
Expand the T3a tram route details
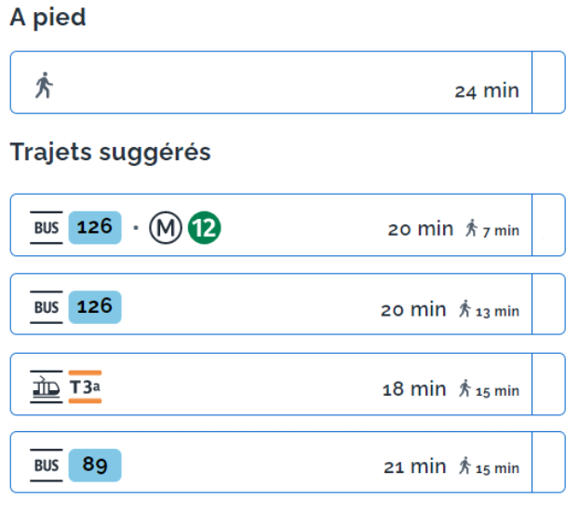click(x=548, y=385)
